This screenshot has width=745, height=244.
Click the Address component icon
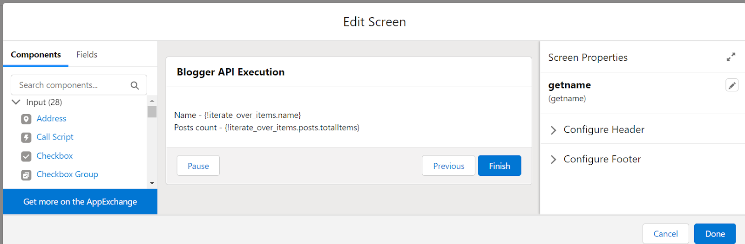[27, 119]
